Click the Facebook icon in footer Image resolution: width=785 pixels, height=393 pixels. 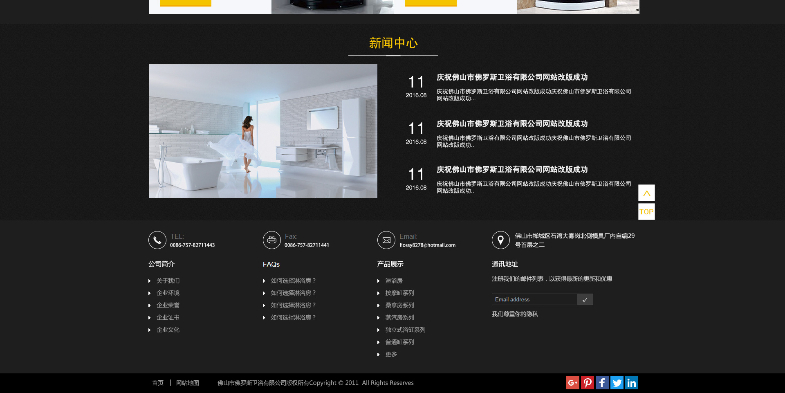coord(602,383)
